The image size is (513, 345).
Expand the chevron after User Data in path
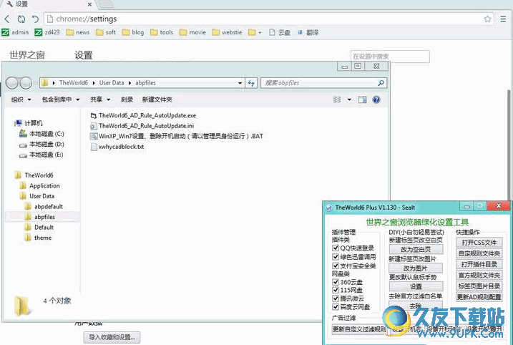(x=130, y=83)
